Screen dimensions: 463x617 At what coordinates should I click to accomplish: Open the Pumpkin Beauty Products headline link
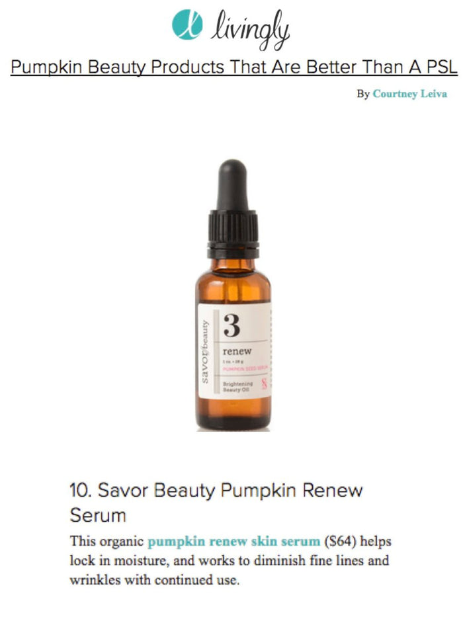coord(234,67)
